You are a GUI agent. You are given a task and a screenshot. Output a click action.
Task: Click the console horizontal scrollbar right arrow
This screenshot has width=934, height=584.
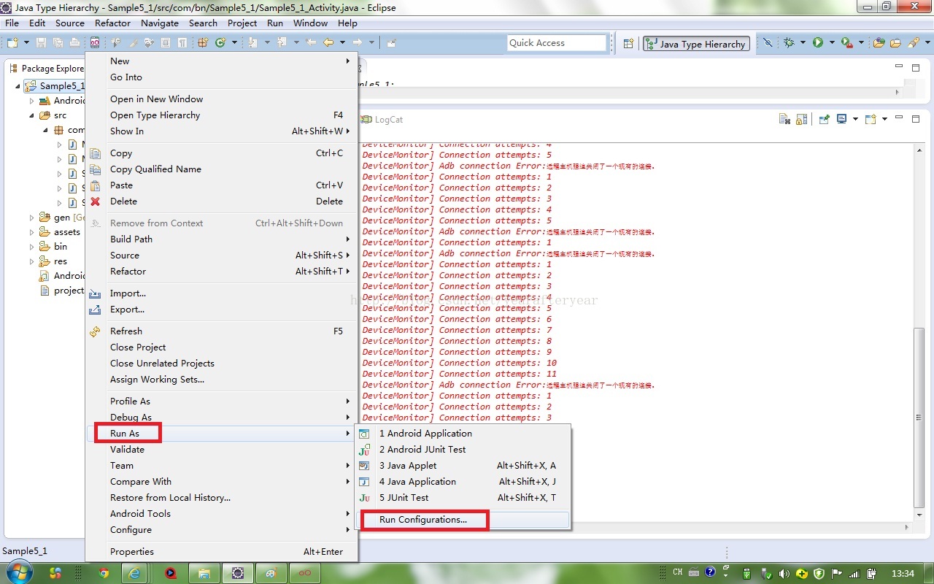[x=908, y=527]
